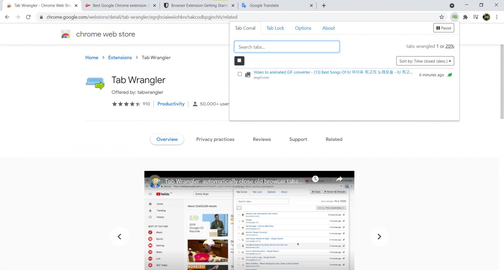Open the Chrome three-dot menu

(497, 17)
